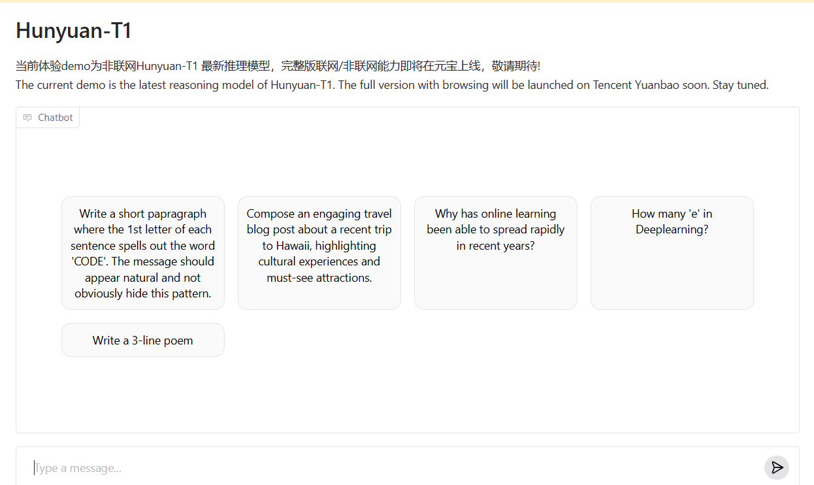Pick the online learning spread question example
The image size is (814, 485).
click(x=496, y=253)
